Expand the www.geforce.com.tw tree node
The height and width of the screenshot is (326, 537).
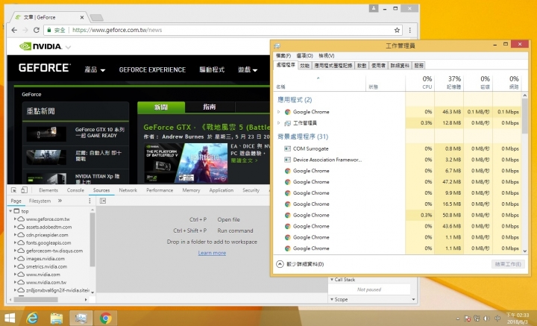pyautogui.click(x=15, y=219)
